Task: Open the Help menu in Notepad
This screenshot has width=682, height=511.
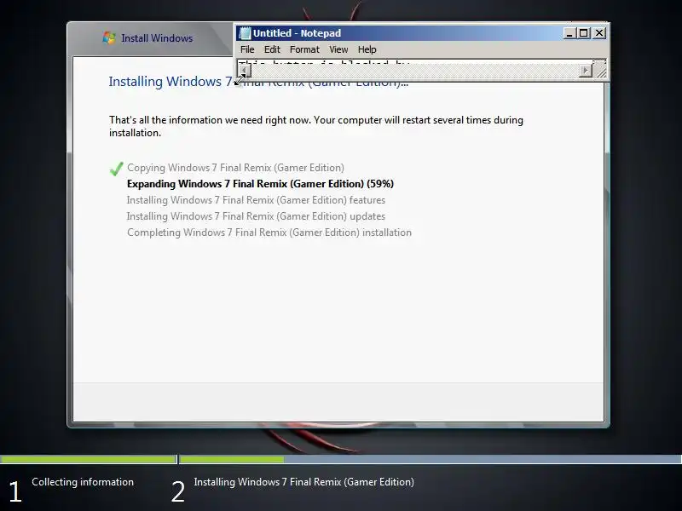Action: click(x=367, y=49)
